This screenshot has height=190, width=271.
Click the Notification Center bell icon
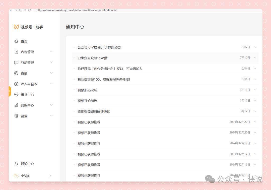coord(16,164)
